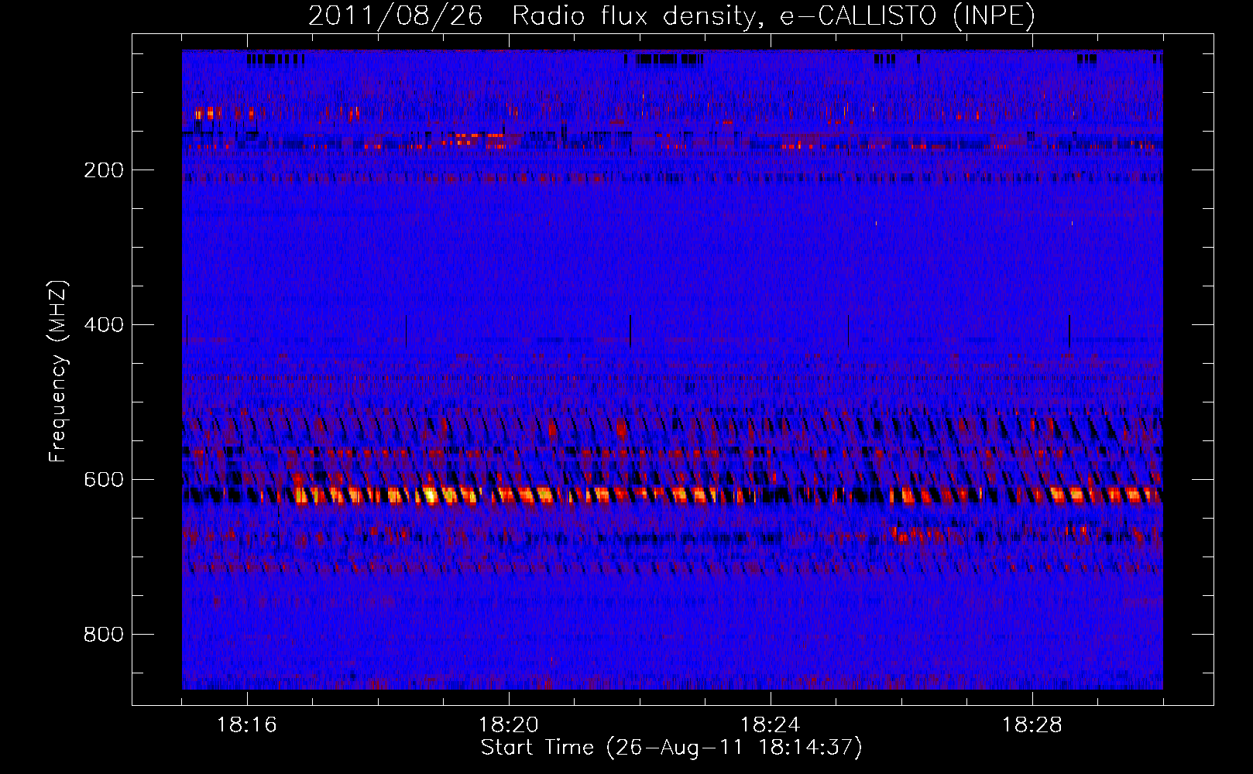The height and width of the screenshot is (774, 1253).
Task: Click the 'Start Time (26-Aug-11 18:14:37)' label
Action: [x=671, y=748]
